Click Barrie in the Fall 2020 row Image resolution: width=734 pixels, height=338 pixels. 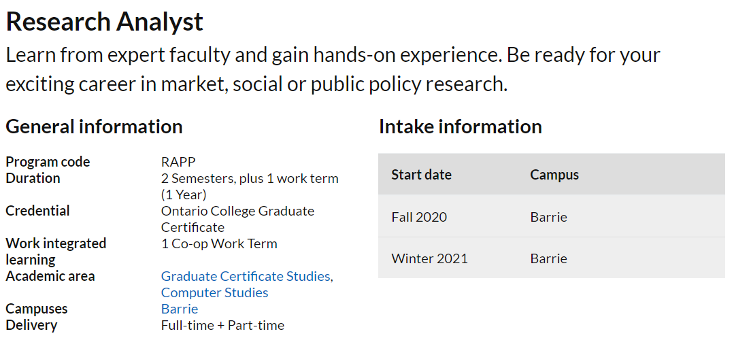tap(548, 217)
